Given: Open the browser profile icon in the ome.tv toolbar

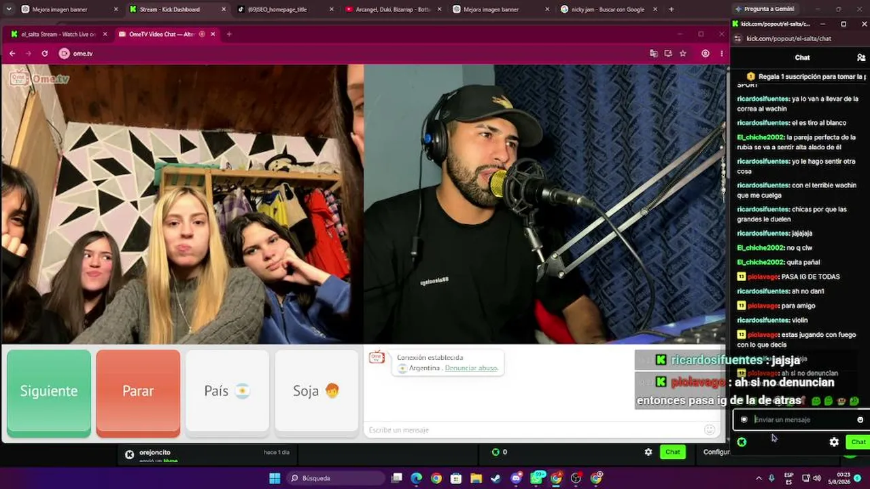Looking at the screenshot, I should [x=706, y=54].
